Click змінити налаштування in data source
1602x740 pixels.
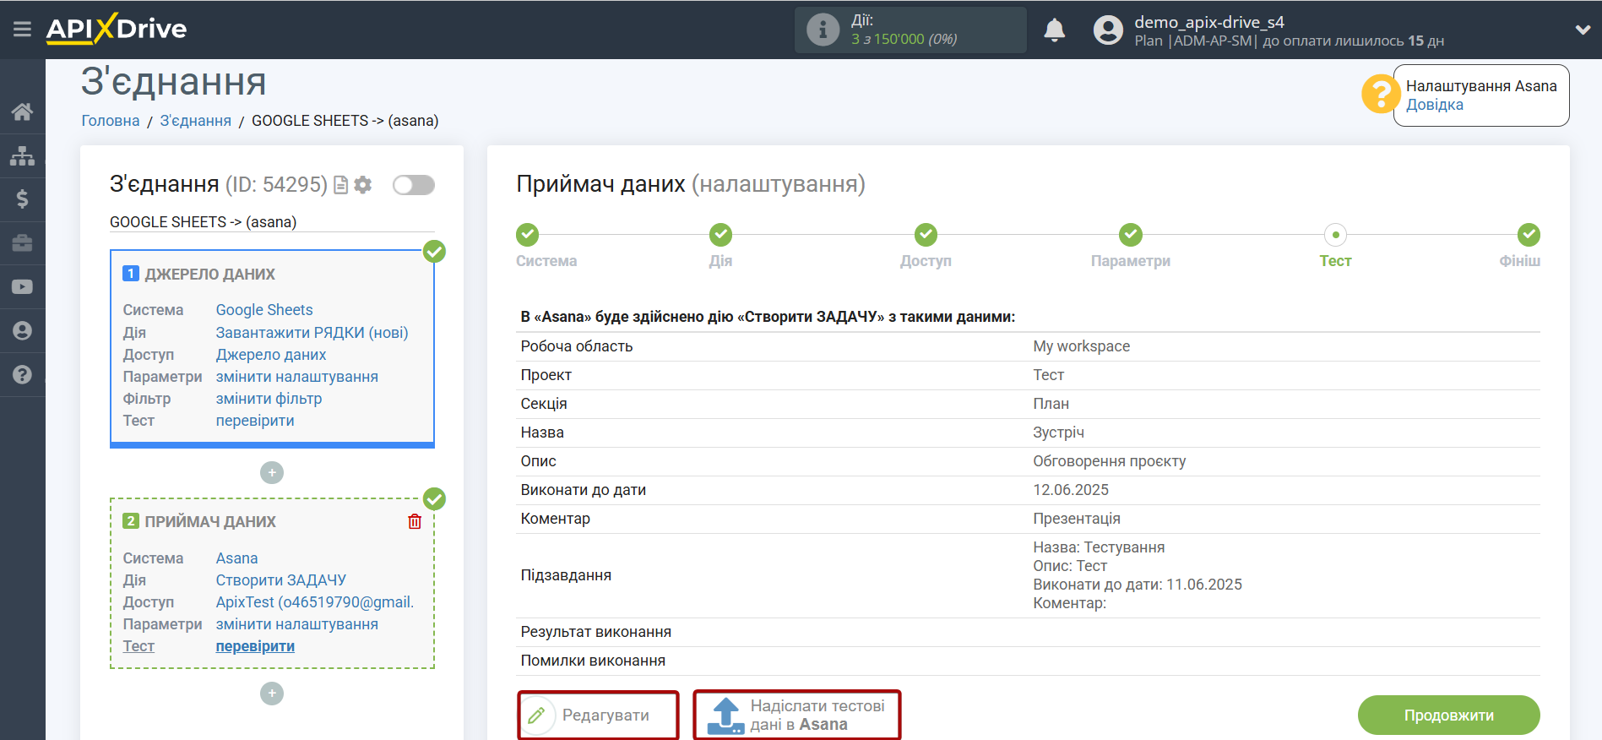click(x=297, y=377)
